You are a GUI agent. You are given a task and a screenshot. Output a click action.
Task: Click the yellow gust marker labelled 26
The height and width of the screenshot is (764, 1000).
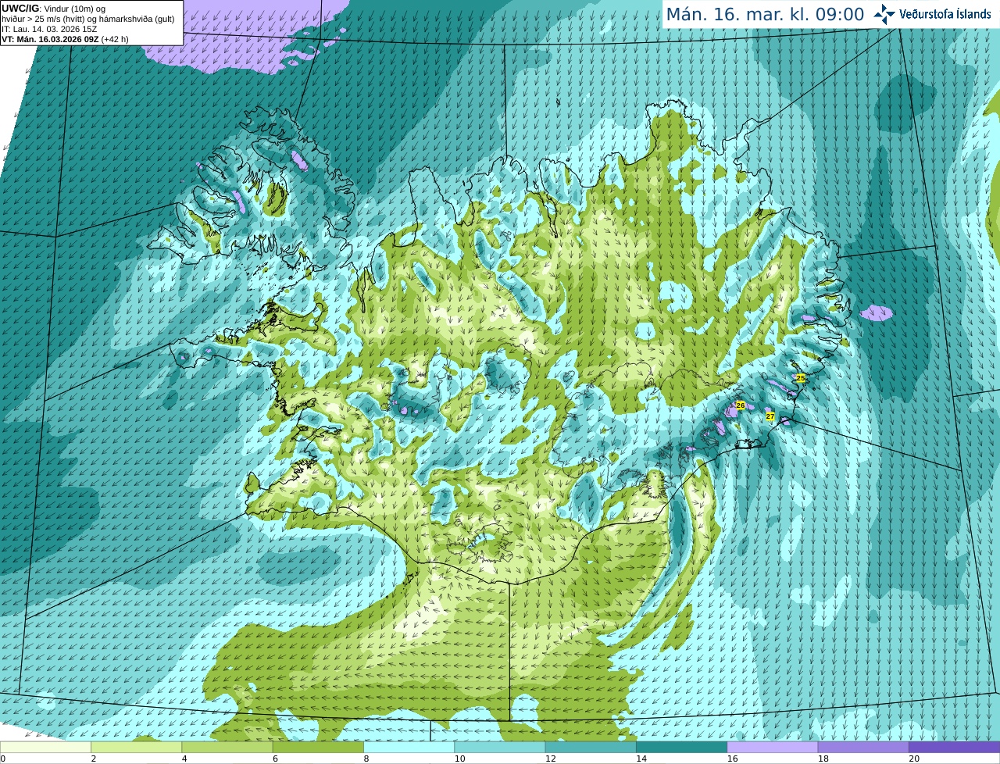[740, 405]
